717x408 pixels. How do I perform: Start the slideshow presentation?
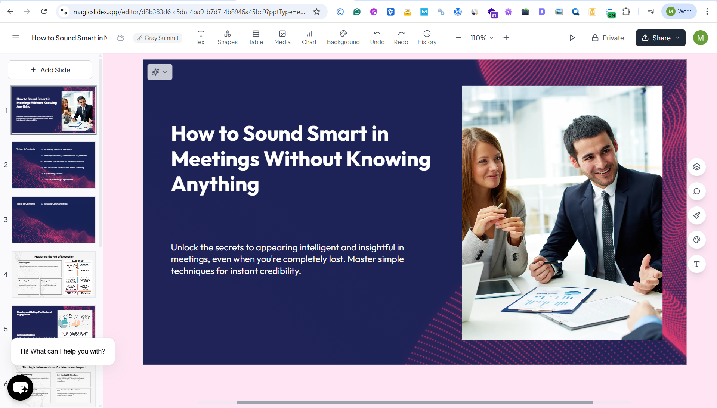click(x=572, y=38)
